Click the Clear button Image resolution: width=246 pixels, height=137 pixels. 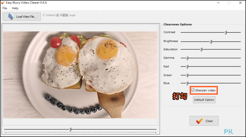[204, 121]
